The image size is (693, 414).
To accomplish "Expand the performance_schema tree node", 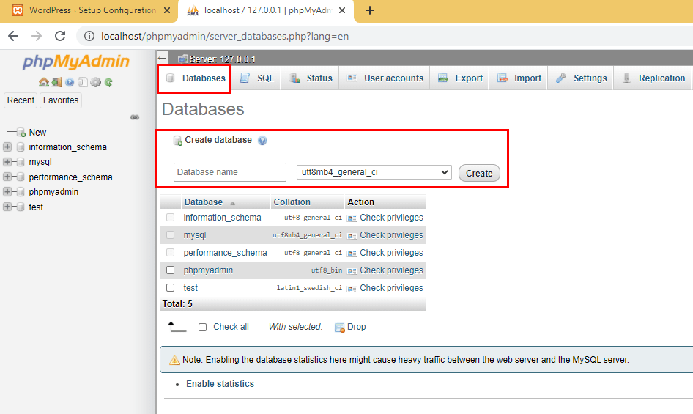I will click(x=7, y=177).
